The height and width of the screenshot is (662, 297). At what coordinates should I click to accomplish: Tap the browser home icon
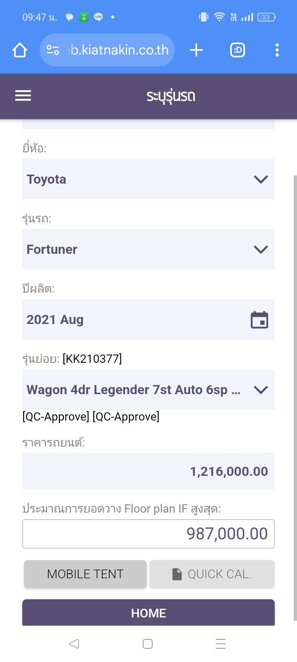pos(20,50)
